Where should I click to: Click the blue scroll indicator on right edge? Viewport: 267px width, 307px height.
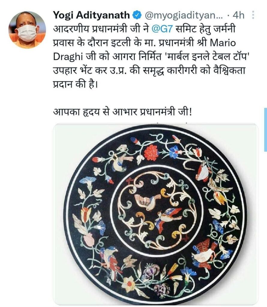[265, 130]
